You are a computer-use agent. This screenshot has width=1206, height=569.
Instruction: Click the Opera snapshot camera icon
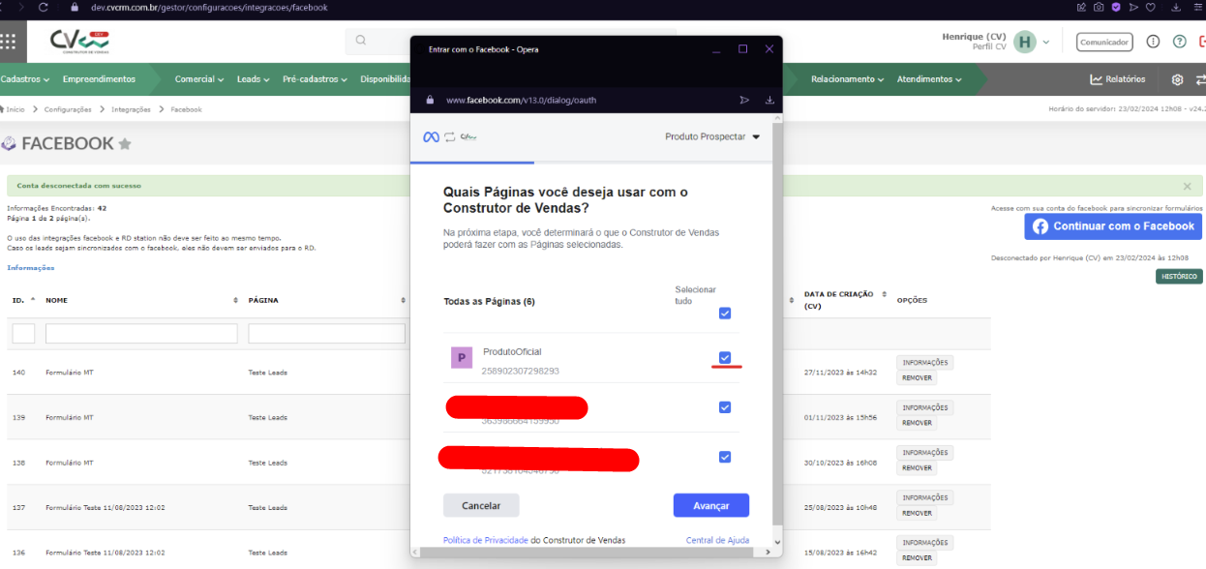tap(1099, 7)
